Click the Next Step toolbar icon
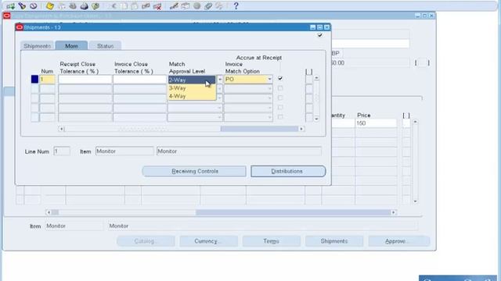Image resolution: width=501 pixels, height=281 pixels. coord(61,6)
